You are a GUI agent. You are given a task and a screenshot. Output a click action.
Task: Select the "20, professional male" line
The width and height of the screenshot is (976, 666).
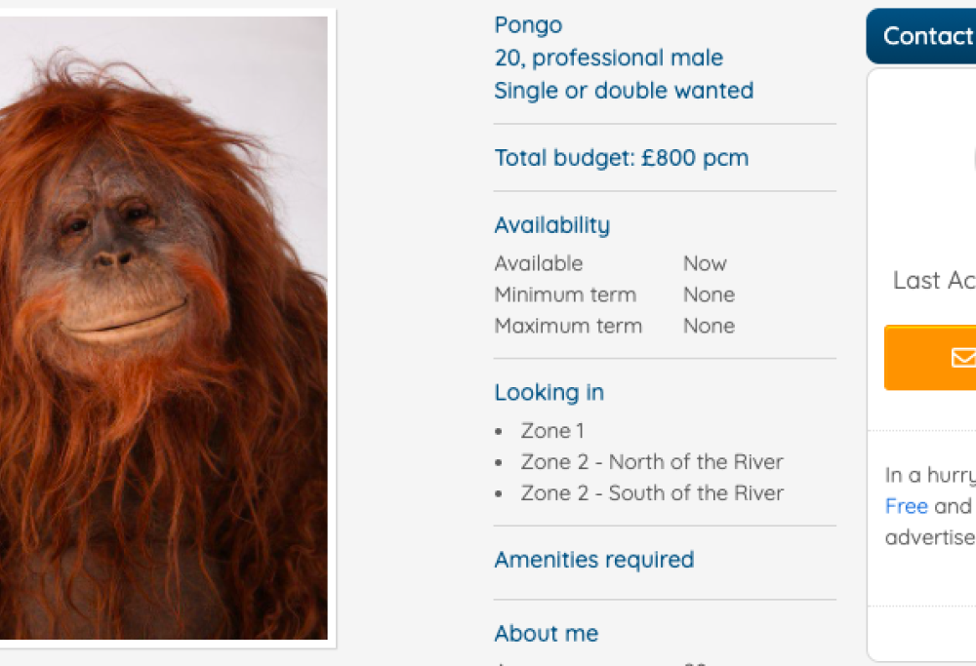click(608, 58)
